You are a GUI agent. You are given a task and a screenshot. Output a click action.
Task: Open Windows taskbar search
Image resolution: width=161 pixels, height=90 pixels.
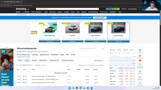click(73, 88)
